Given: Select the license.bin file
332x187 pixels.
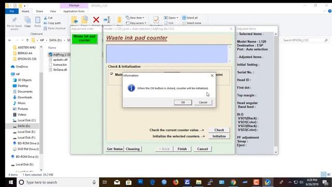Looking at the screenshot, I should coord(58,64).
